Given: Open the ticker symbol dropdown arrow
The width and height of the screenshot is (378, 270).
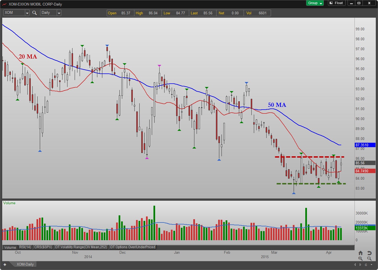Looking at the screenshot, I should pos(27,13).
